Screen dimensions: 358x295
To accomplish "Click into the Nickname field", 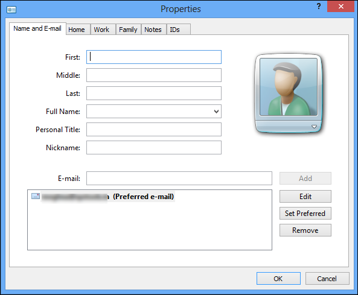I will click(x=154, y=148).
